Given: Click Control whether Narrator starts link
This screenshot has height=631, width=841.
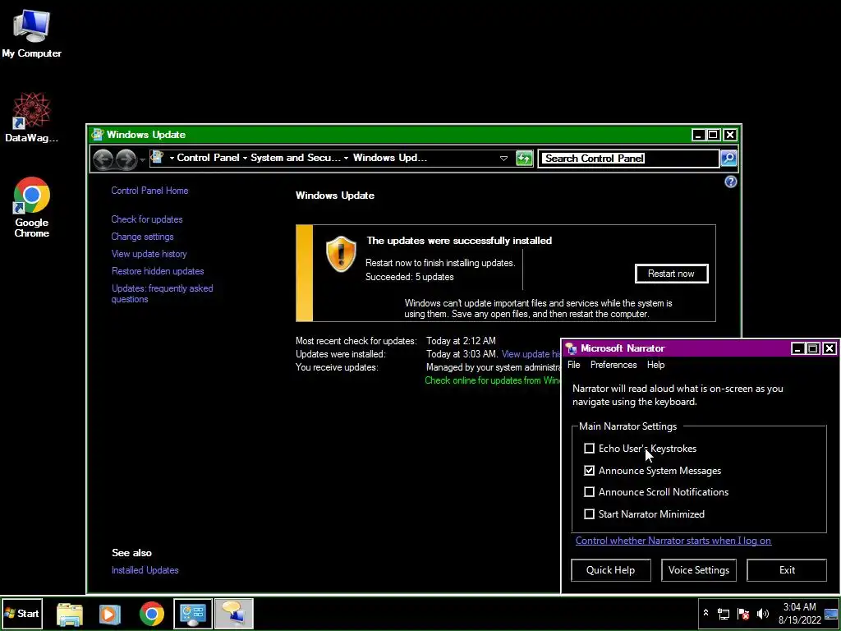Looking at the screenshot, I should click(x=673, y=541).
